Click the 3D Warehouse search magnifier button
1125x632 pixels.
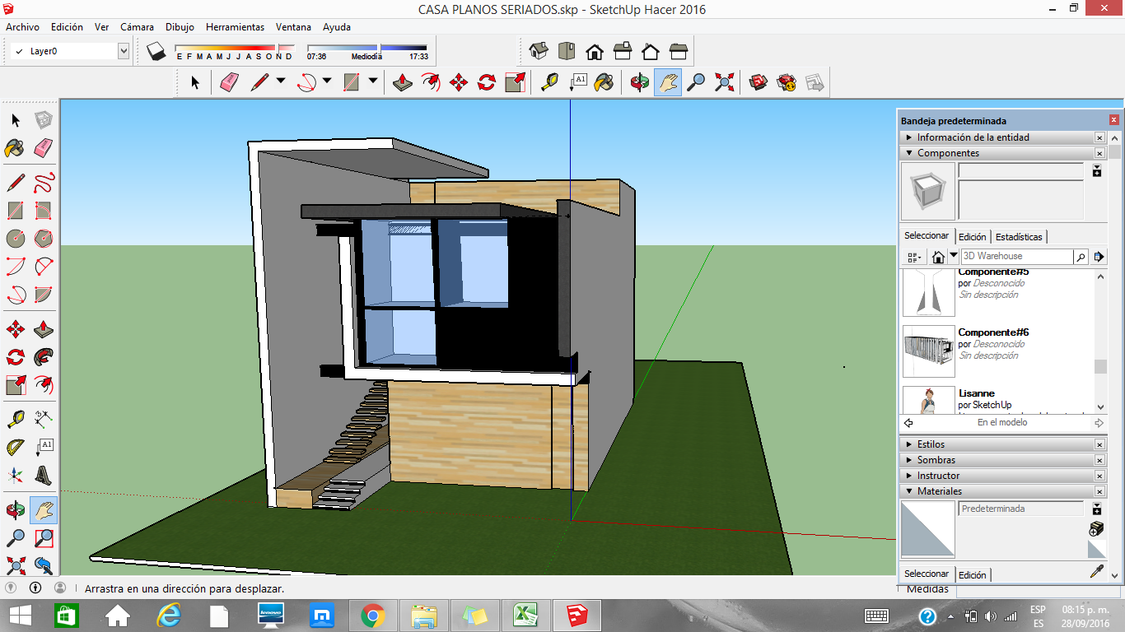click(1081, 257)
